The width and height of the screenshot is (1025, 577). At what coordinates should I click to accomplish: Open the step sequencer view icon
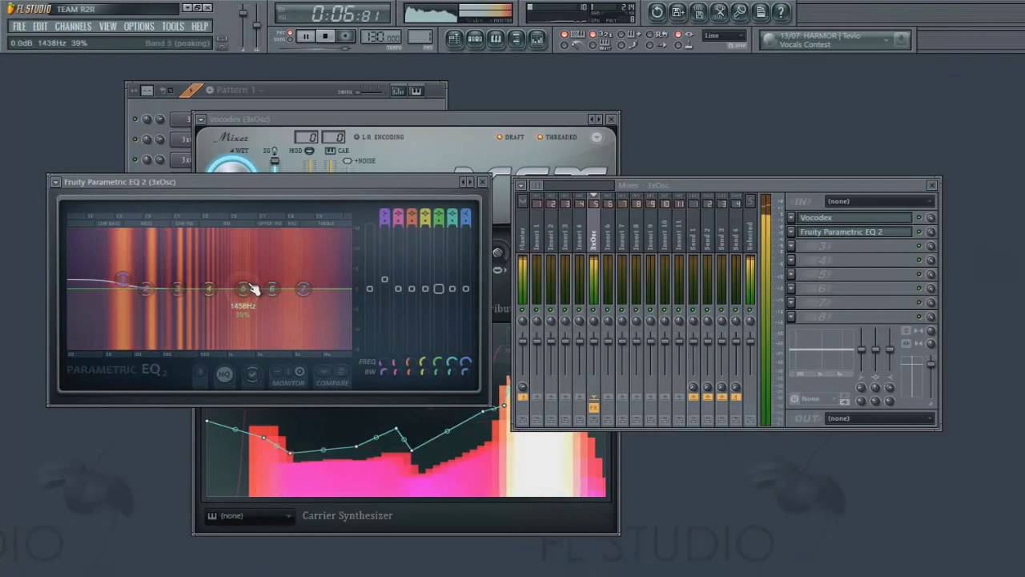tap(476, 38)
